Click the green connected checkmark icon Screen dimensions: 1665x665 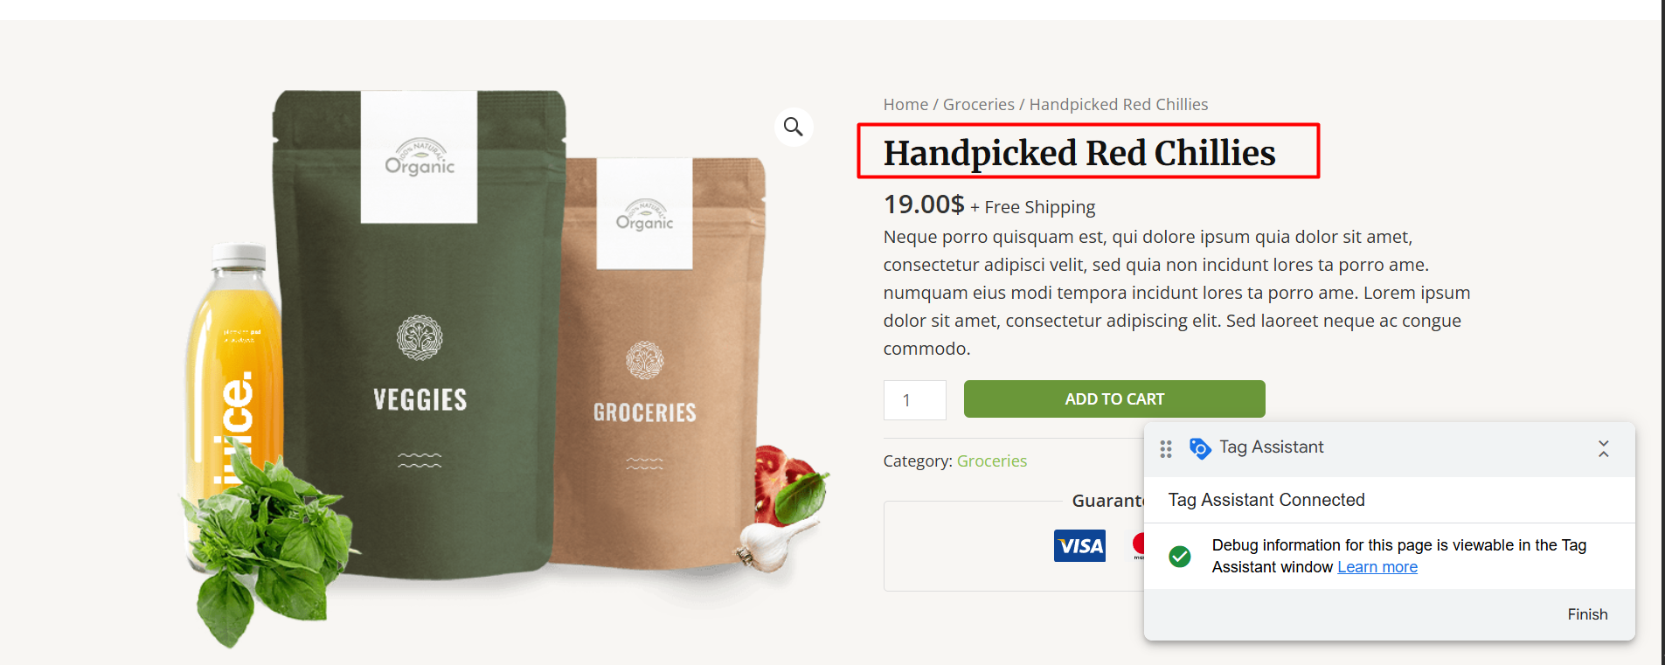tap(1180, 556)
